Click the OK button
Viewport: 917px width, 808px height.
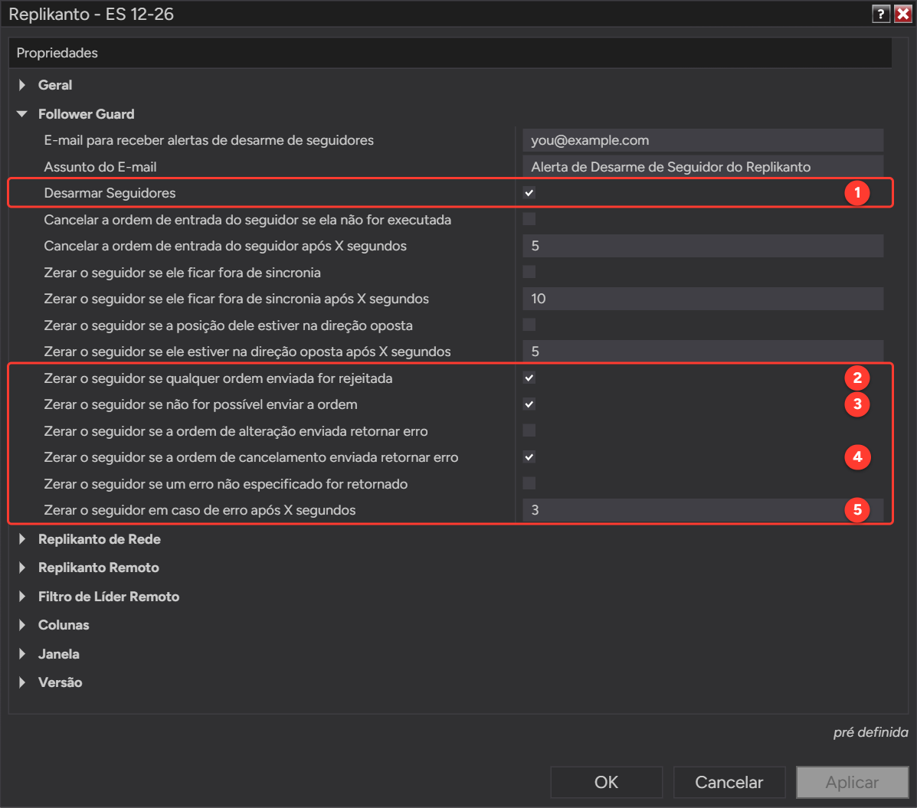click(x=607, y=782)
